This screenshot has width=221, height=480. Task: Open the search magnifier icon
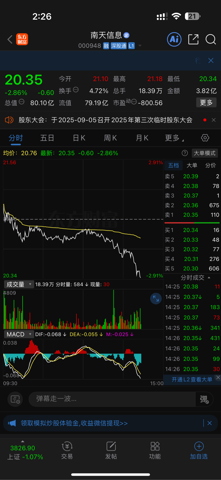click(x=211, y=39)
